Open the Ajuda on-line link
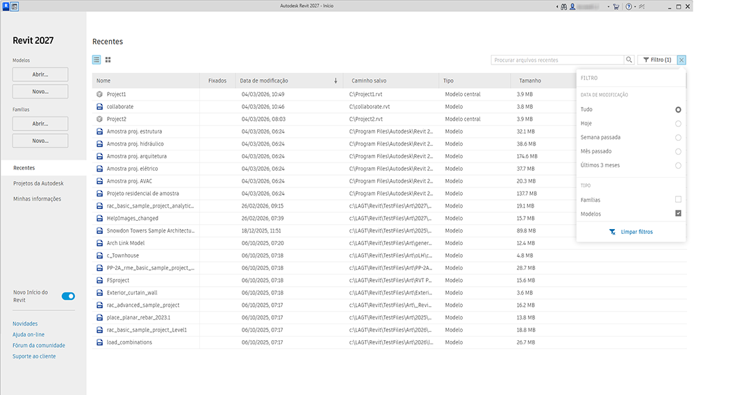 (28, 335)
